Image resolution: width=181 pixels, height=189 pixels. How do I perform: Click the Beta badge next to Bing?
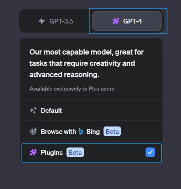click(112, 131)
